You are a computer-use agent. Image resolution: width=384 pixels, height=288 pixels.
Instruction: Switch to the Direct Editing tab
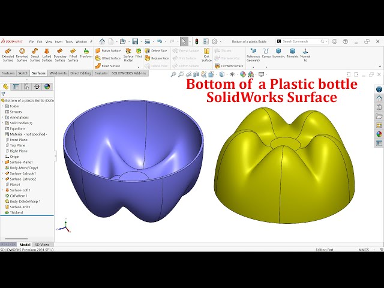point(80,73)
